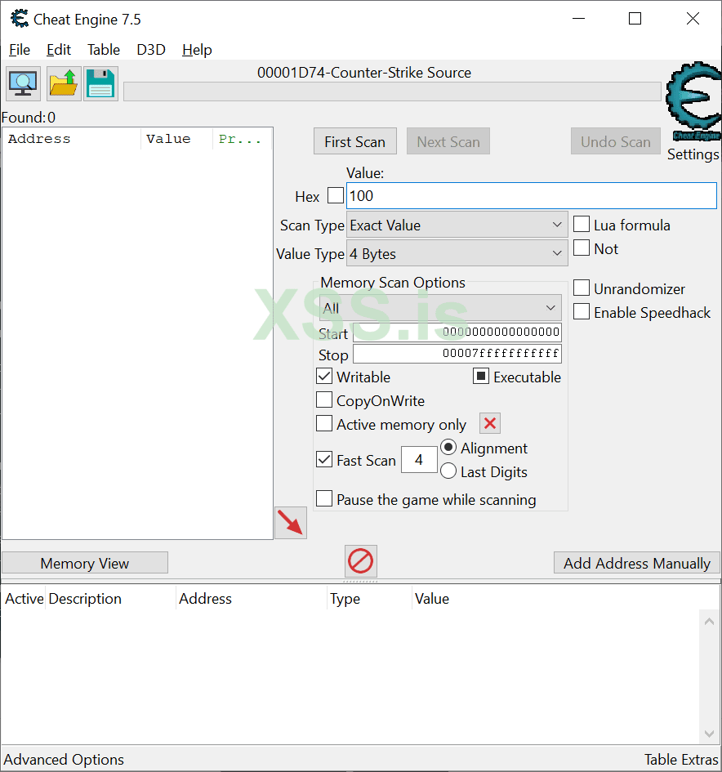Screen dimensions: 722x772
Task: Maximize the Cheat Engine window
Action: pos(635,19)
